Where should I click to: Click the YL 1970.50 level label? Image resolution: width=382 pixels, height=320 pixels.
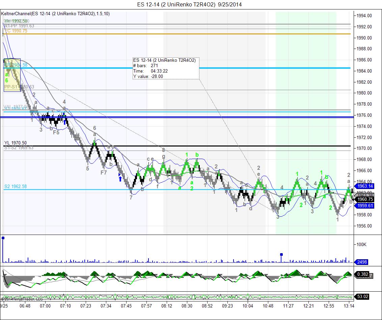tap(16, 143)
